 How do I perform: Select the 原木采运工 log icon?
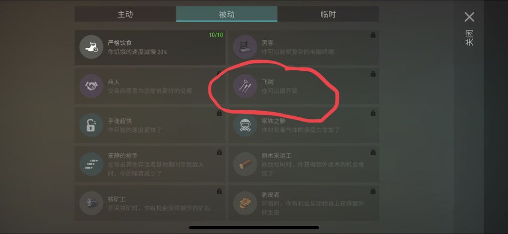[x=245, y=164]
